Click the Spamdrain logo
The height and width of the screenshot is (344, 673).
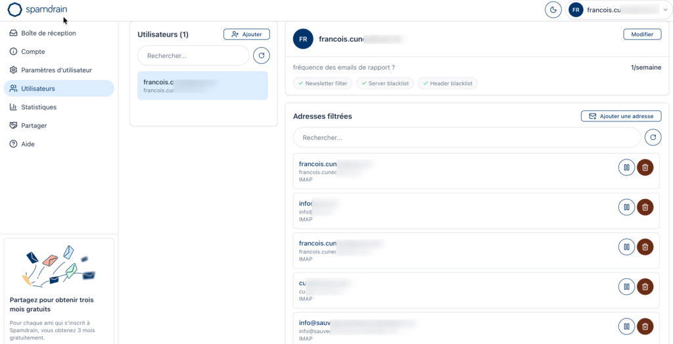(x=37, y=9)
